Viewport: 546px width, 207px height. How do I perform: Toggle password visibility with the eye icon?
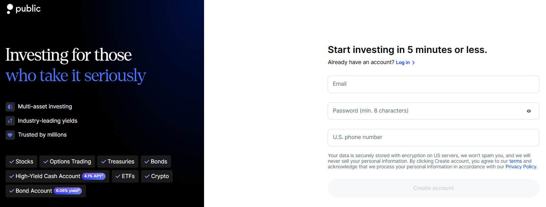click(x=529, y=111)
